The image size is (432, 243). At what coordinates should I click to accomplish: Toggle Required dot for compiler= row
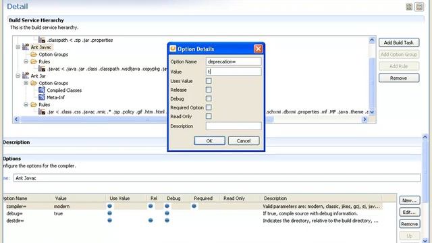[194, 206]
